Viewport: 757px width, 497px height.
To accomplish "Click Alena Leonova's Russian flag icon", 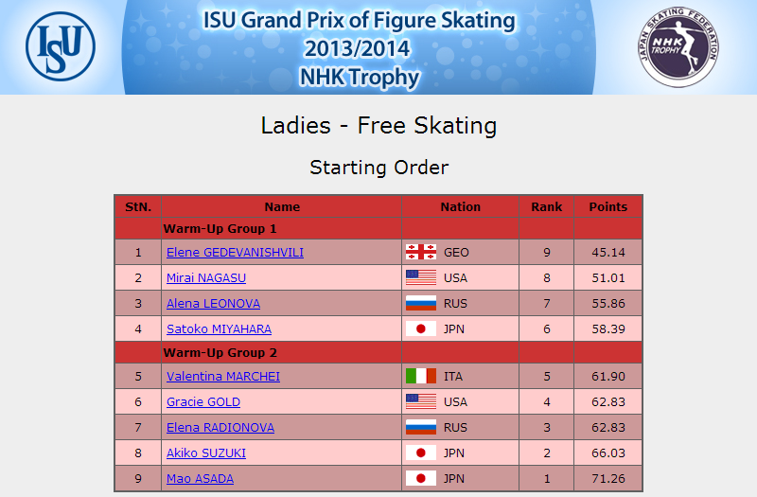I will (421, 303).
